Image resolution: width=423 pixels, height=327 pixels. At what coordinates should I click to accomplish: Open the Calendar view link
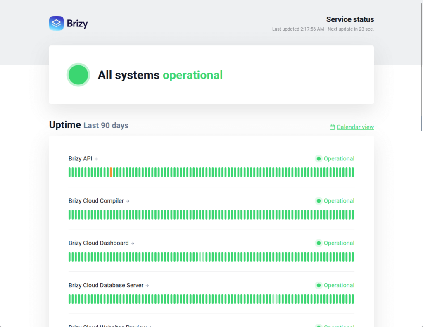355,127
